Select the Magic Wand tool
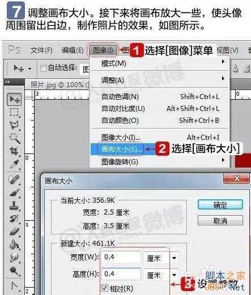251x295 pixels. (14, 138)
